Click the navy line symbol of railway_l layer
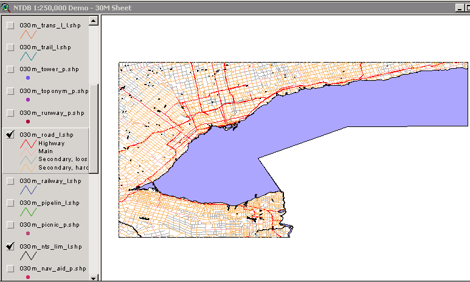The height and width of the screenshot is (282, 470). [28, 190]
